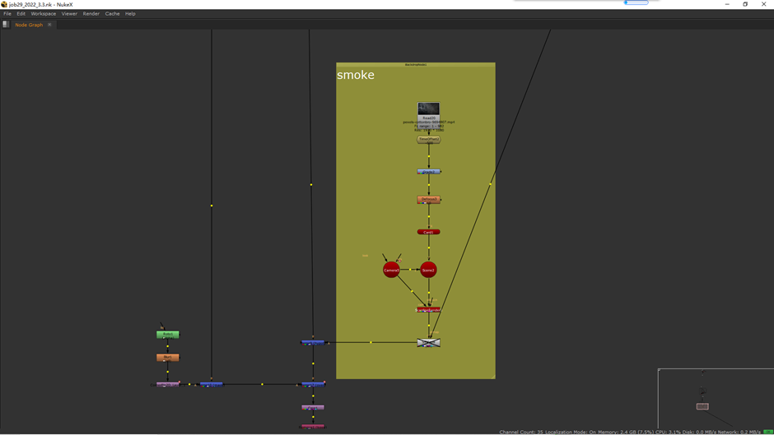Select the TimeOffset2 node
The image size is (774, 435).
[x=428, y=140]
